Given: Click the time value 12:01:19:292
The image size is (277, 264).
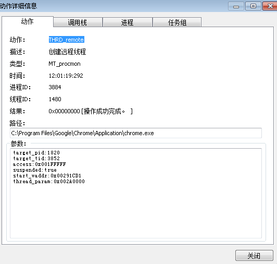Looking at the screenshot, I should [66, 76].
